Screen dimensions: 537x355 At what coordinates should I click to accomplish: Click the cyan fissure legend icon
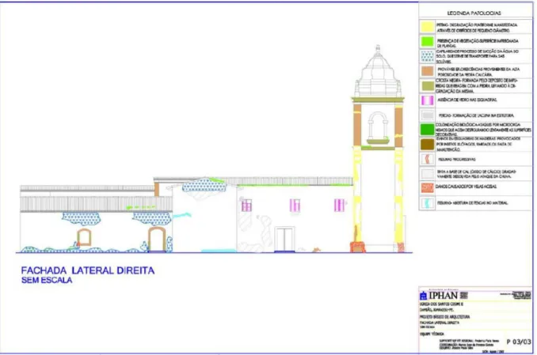click(427, 203)
